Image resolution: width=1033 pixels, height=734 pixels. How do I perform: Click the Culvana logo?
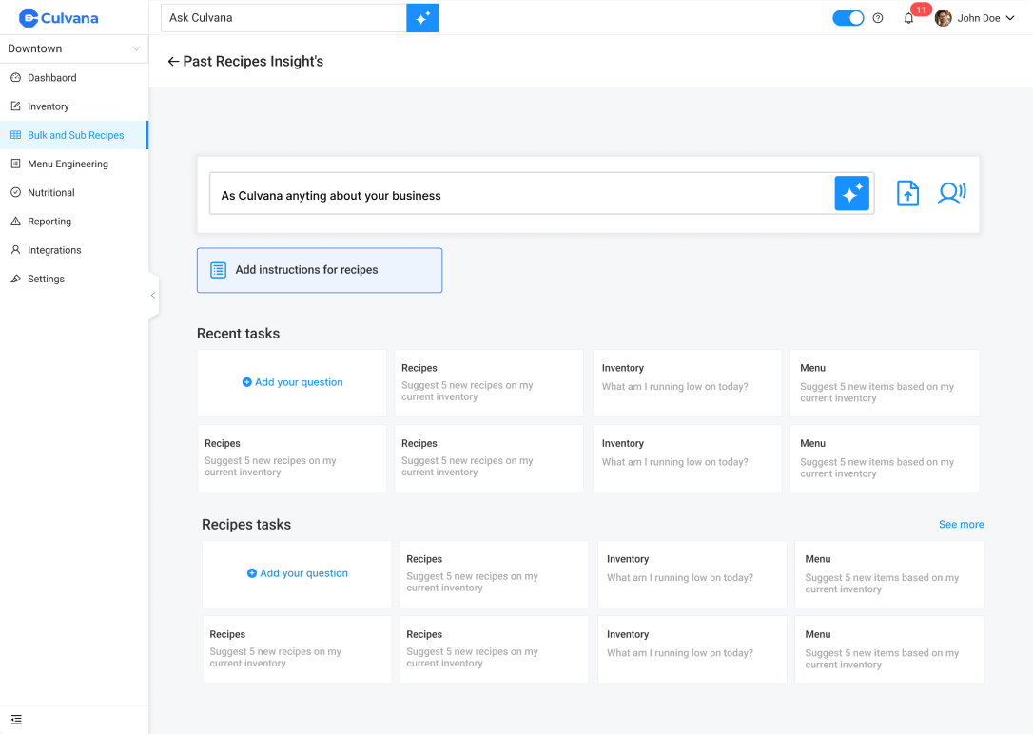tap(59, 18)
